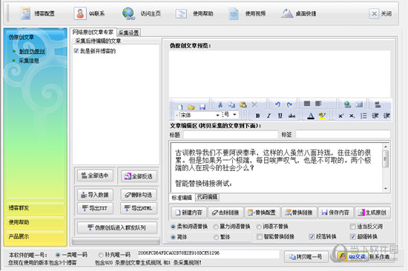408x271 pixels.
Task: Uncheck the 我是新开博客的 article
Action: (76, 51)
